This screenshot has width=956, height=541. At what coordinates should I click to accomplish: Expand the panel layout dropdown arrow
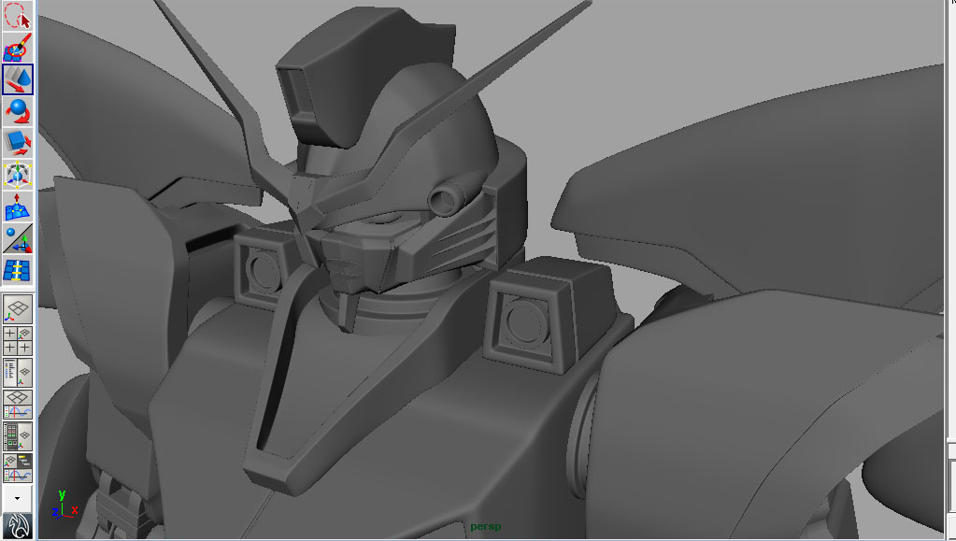click(17, 498)
